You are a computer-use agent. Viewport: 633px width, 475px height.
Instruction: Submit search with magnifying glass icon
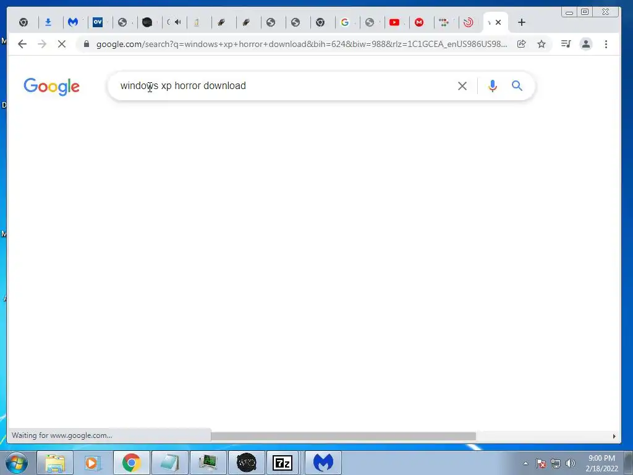(x=517, y=85)
